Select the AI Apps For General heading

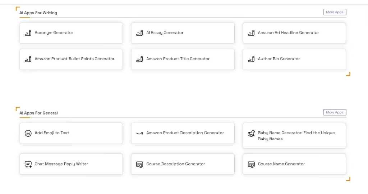tap(39, 113)
